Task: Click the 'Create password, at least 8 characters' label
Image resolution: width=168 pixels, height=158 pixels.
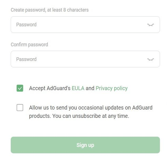Action: point(50,10)
